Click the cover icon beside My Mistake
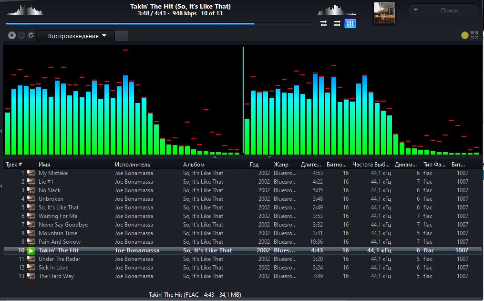The image size is (484, 301). (31, 173)
